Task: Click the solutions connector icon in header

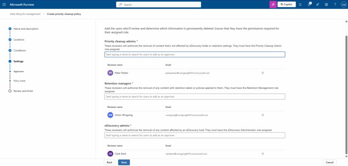Action: click(318, 4)
